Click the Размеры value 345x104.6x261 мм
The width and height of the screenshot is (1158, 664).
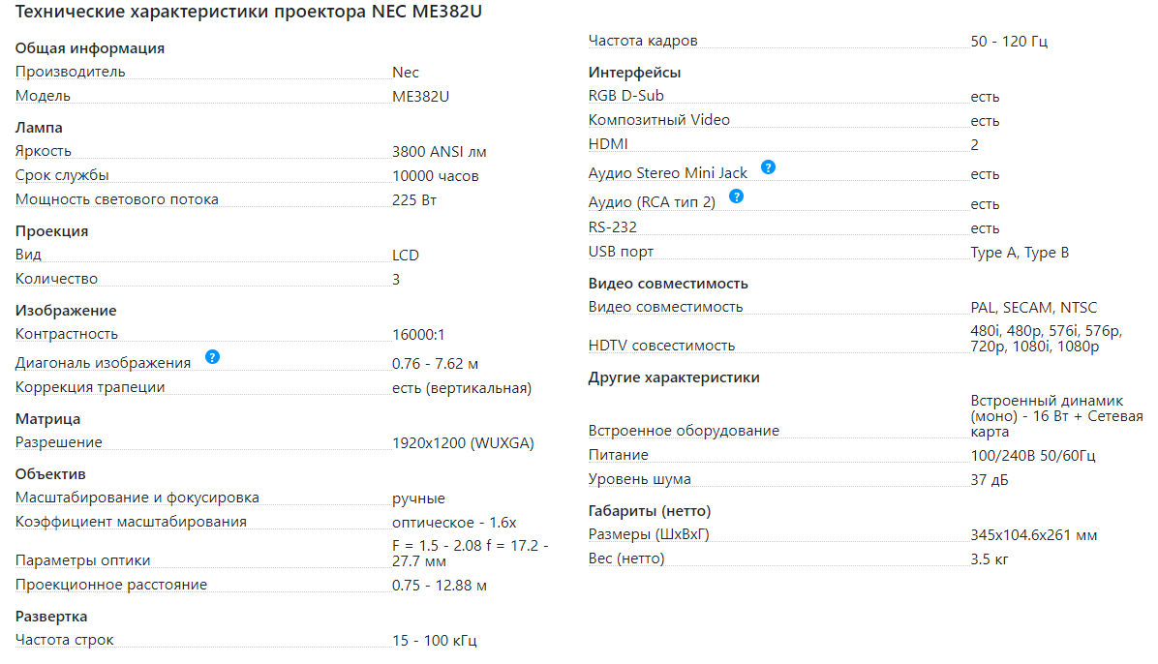click(x=1033, y=535)
